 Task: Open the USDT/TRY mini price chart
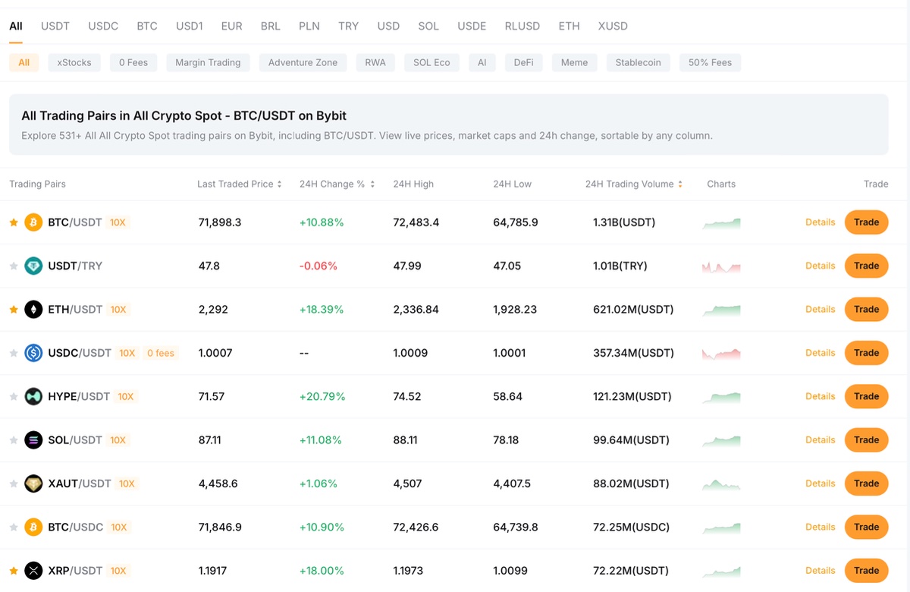pos(721,266)
